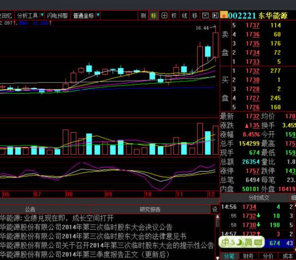The height and width of the screenshot is (260, 296).
Task: Click the 分析工具 menu button
Action: (28, 15)
